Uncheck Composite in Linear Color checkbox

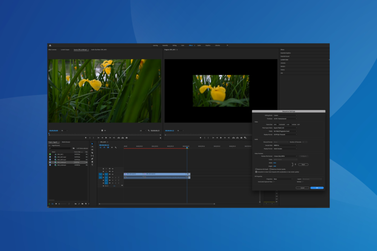click(256, 172)
